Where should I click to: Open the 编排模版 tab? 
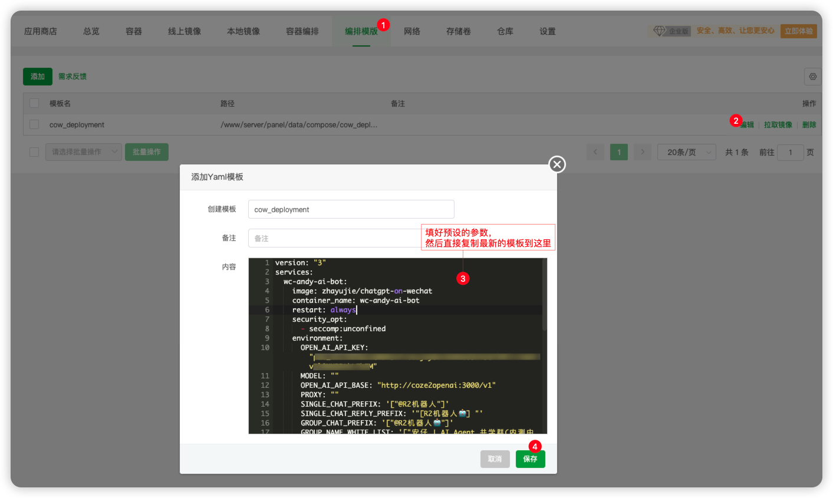[x=361, y=31]
